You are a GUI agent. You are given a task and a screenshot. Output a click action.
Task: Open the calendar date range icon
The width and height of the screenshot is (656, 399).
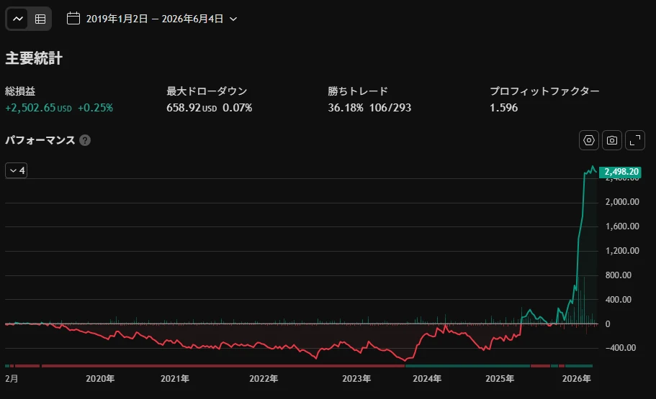click(73, 19)
